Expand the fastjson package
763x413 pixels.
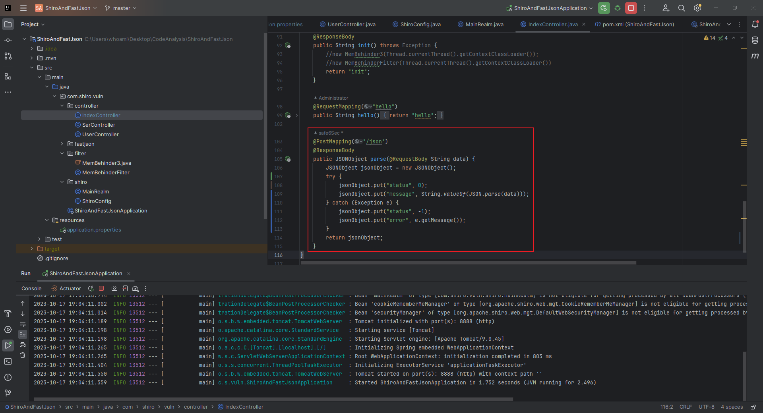[62, 144]
